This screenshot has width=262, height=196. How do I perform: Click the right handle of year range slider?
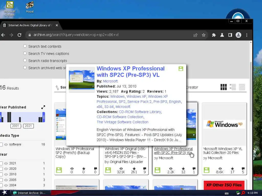(44, 117)
